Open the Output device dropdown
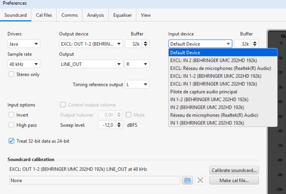Screen dimensions: 286x194 [x=91, y=44]
